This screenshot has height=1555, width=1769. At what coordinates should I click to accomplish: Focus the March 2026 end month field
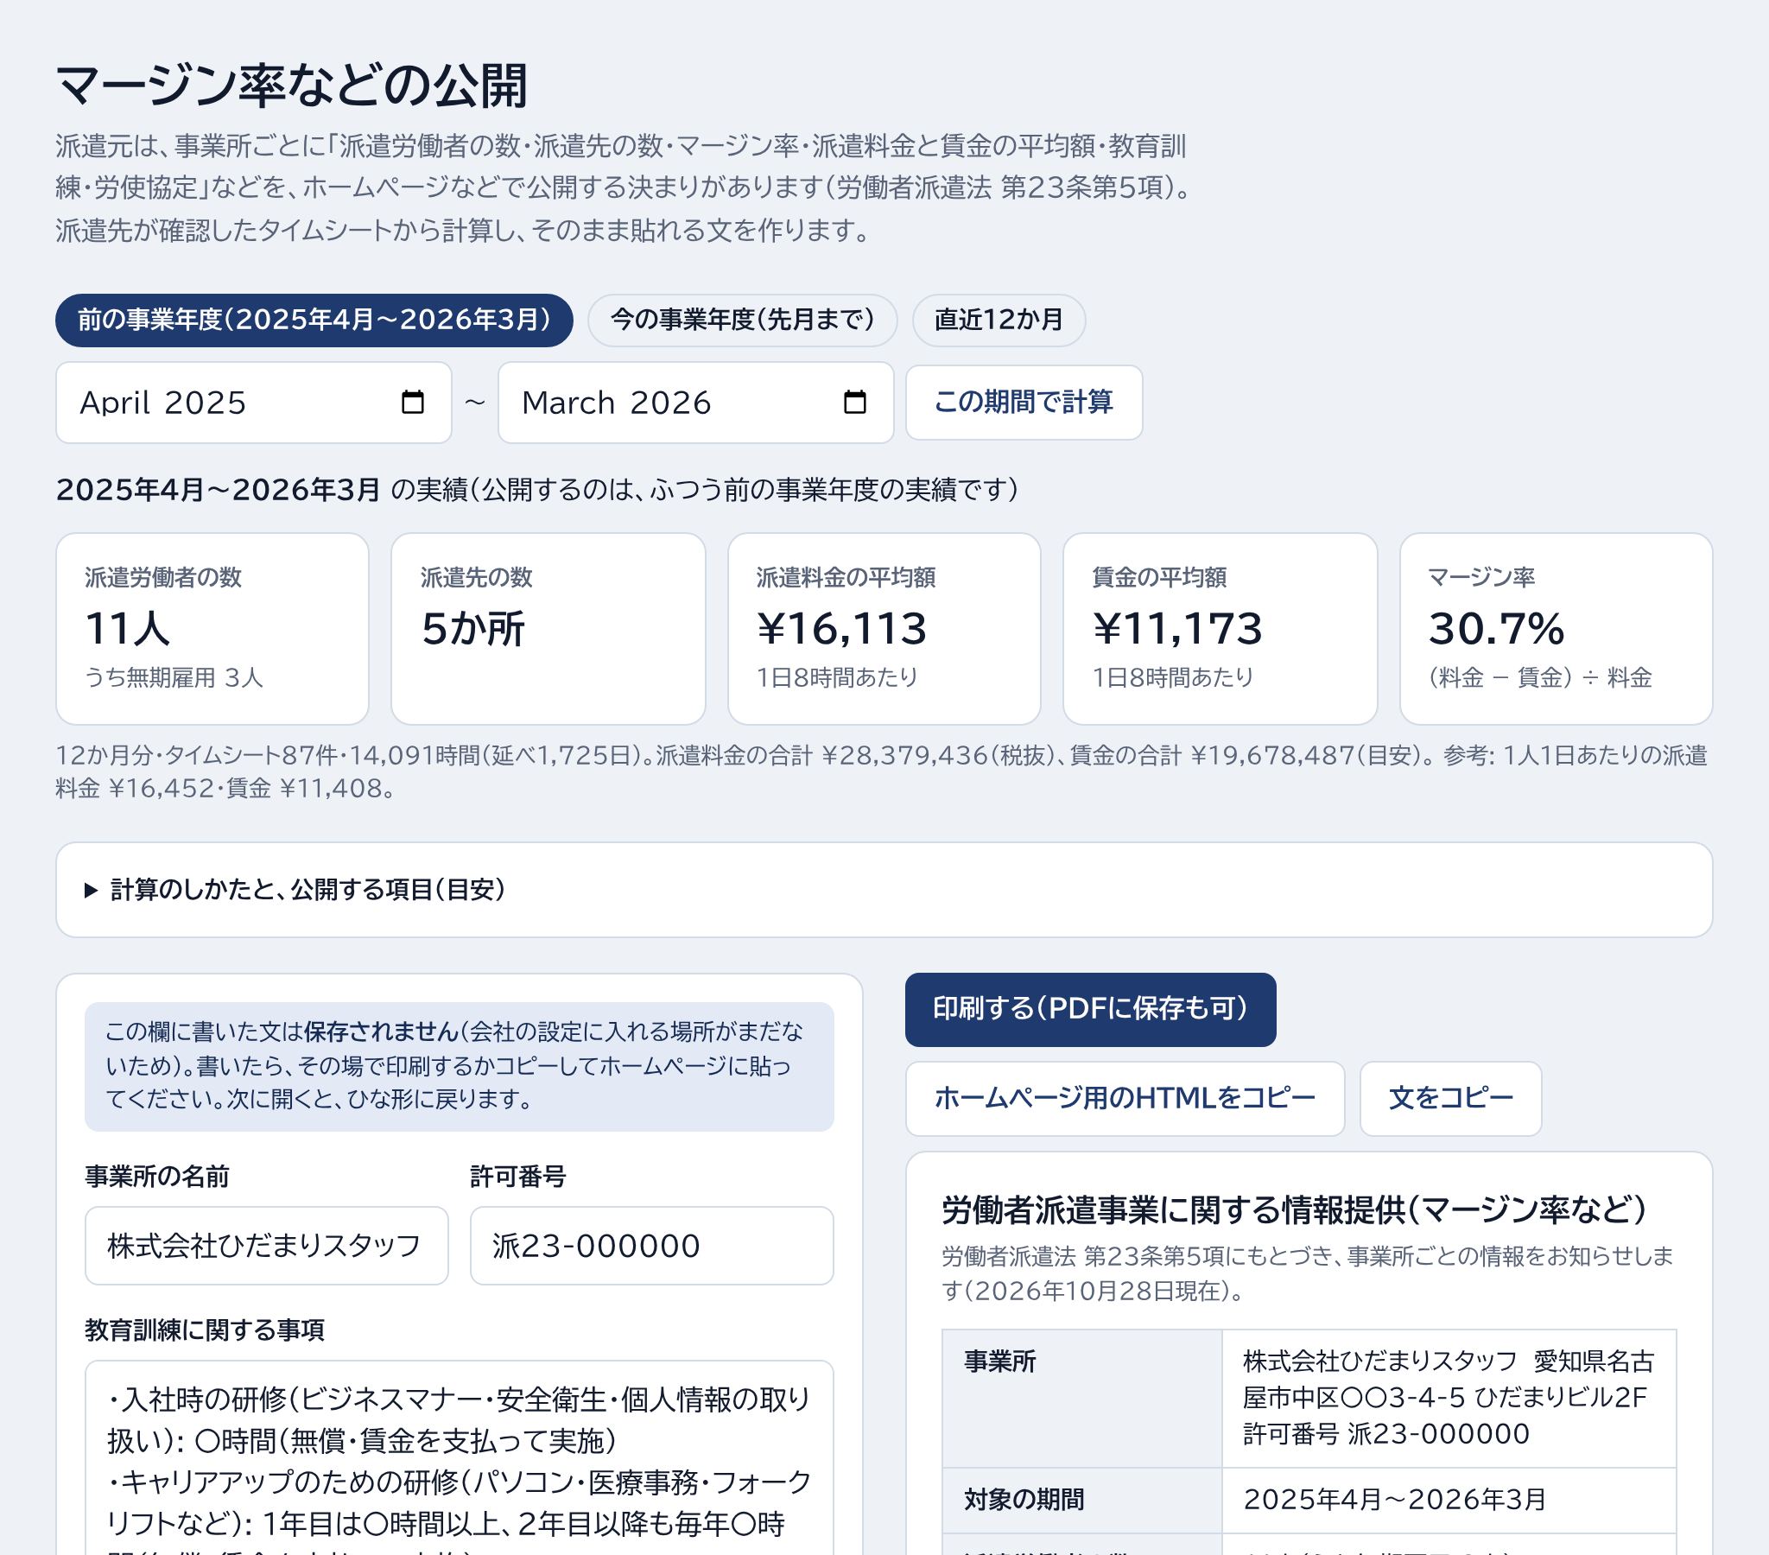tap(696, 403)
